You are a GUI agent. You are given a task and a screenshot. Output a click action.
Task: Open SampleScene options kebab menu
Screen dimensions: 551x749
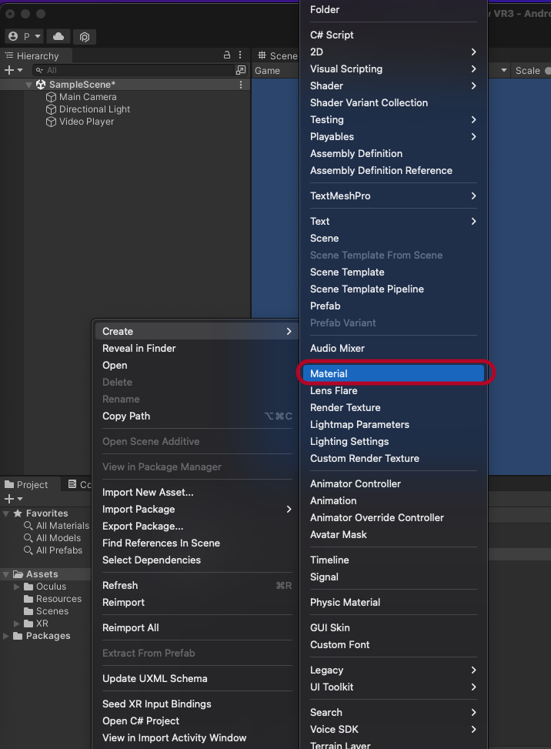[241, 85]
